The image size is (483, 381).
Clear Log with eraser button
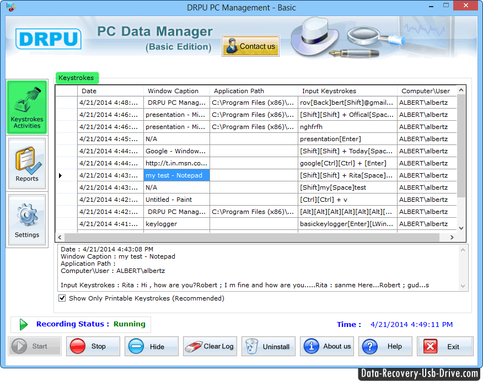click(x=210, y=346)
